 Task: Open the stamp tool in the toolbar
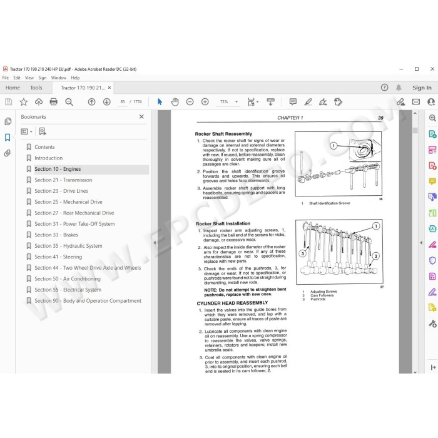338,102
